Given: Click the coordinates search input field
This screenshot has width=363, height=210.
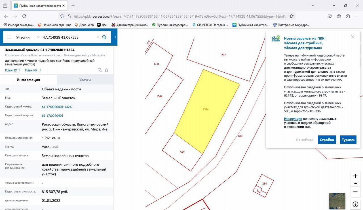Looking at the screenshot, I should coord(68,37).
